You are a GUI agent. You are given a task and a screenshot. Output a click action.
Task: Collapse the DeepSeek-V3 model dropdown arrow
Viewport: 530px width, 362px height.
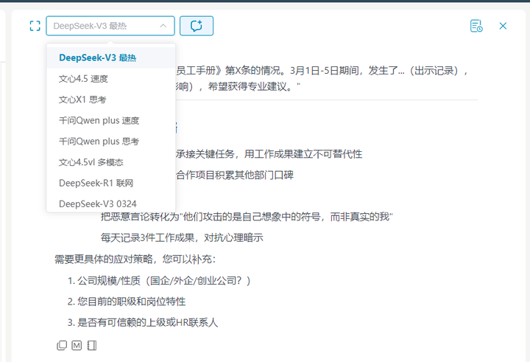click(x=163, y=26)
